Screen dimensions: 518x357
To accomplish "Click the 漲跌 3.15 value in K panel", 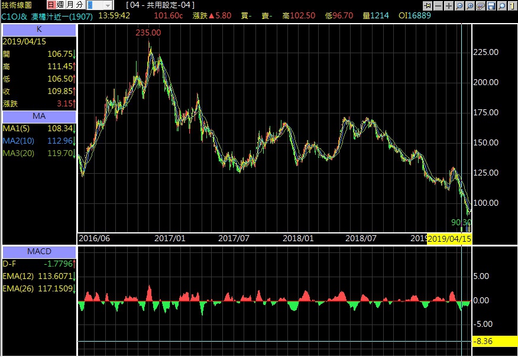I will [65, 103].
